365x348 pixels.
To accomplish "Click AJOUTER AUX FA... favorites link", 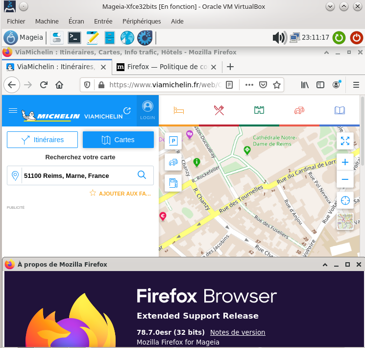I will (x=121, y=194).
